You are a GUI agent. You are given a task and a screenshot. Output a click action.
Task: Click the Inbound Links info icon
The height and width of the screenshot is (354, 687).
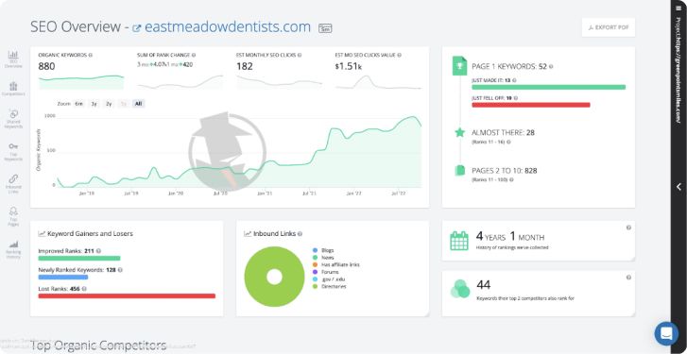tap(300, 234)
